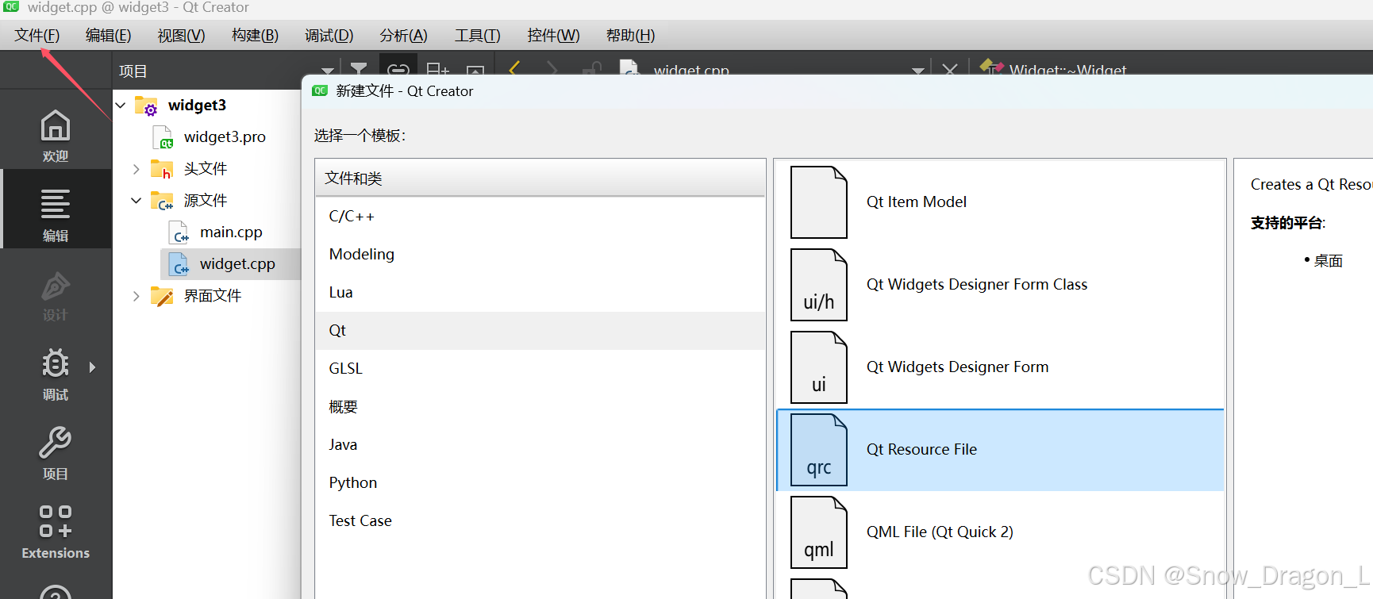Open the 构建(B) menu

pyautogui.click(x=255, y=36)
